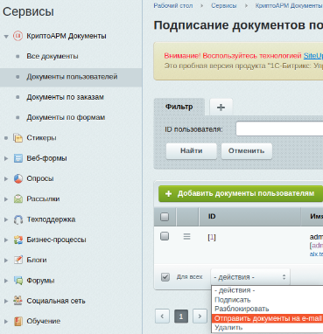
Task: Open КриптоАРМ Документы breadcrumb link
Action: (289, 5)
